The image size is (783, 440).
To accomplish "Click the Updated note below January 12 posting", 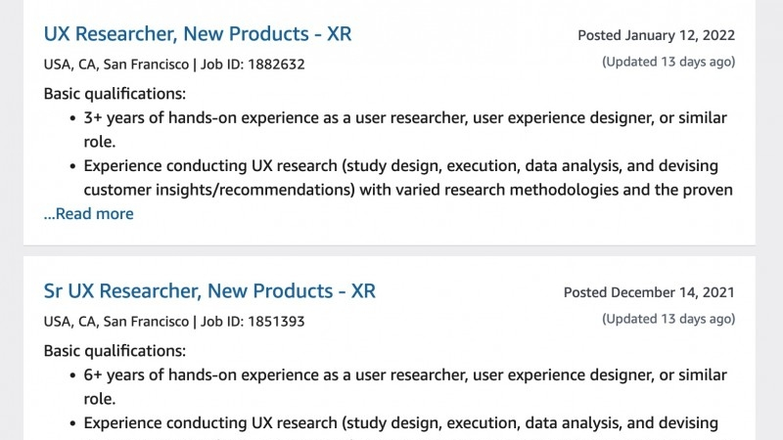I will click(668, 62).
